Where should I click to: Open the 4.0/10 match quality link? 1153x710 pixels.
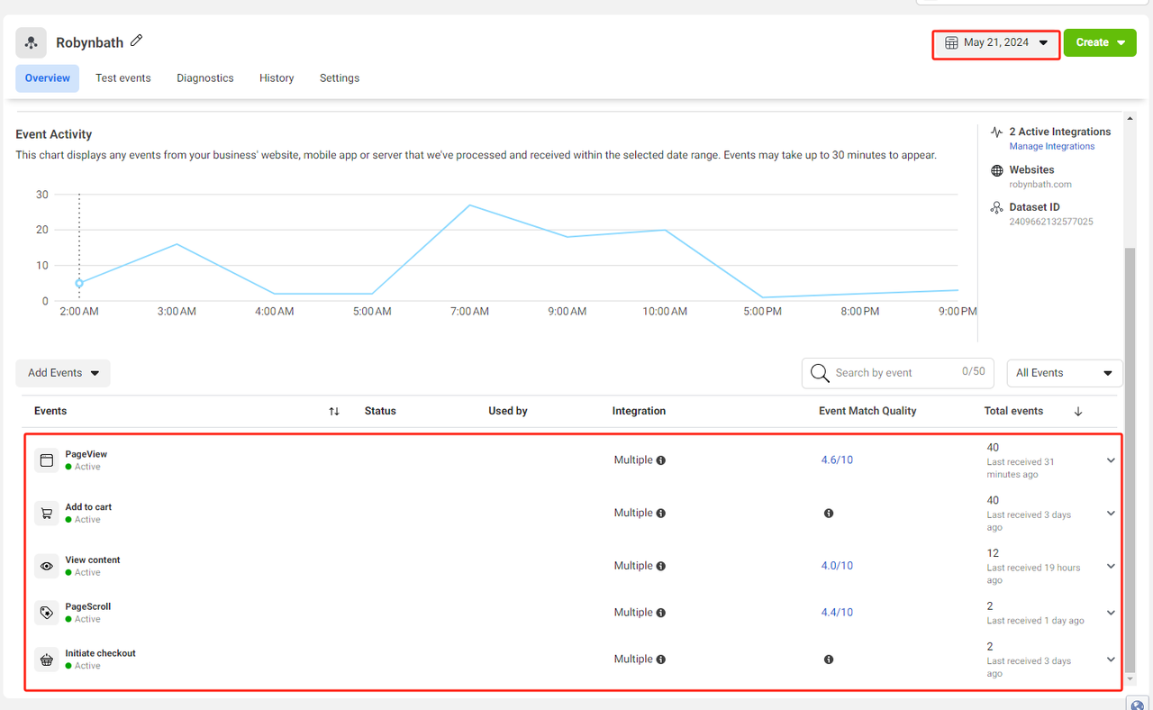pos(837,567)
